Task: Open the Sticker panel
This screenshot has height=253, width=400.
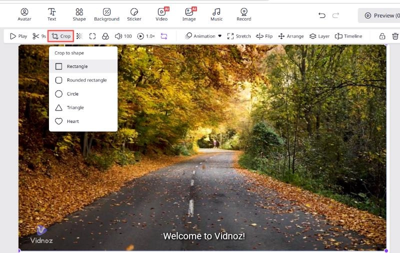Action: coord(134,14)
